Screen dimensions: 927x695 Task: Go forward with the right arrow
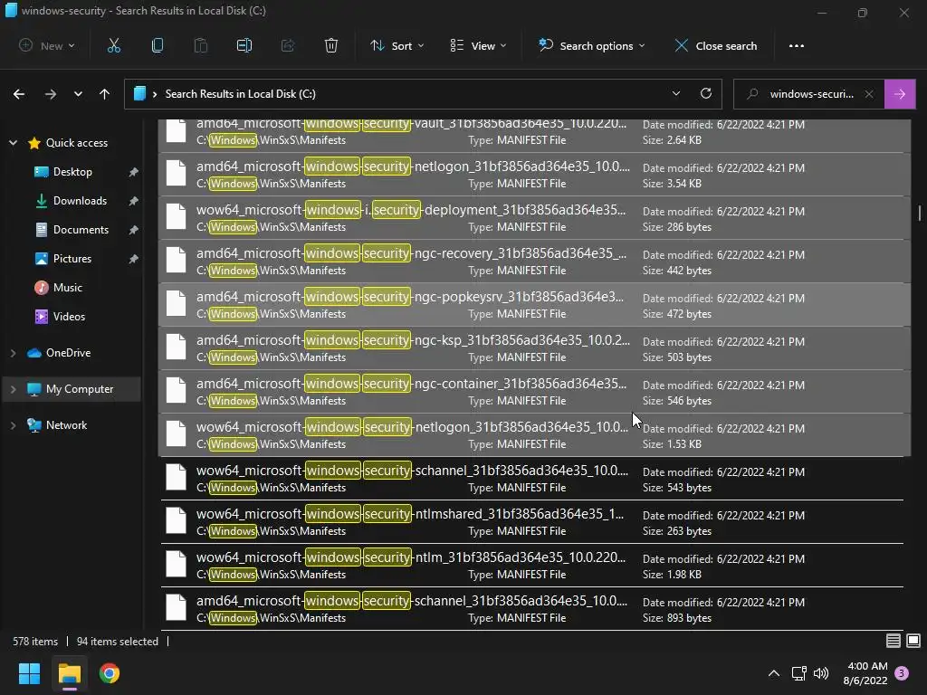(x=51, y=94)
